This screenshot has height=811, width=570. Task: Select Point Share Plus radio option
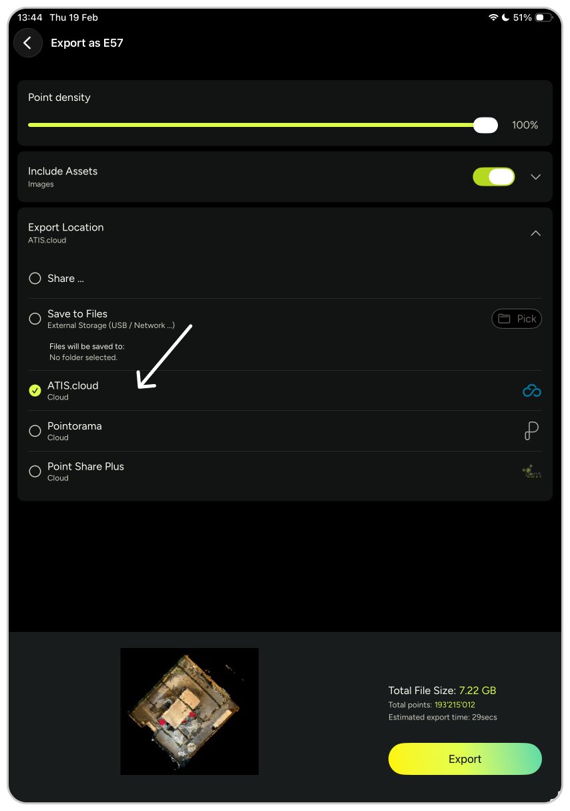(35, 472)
